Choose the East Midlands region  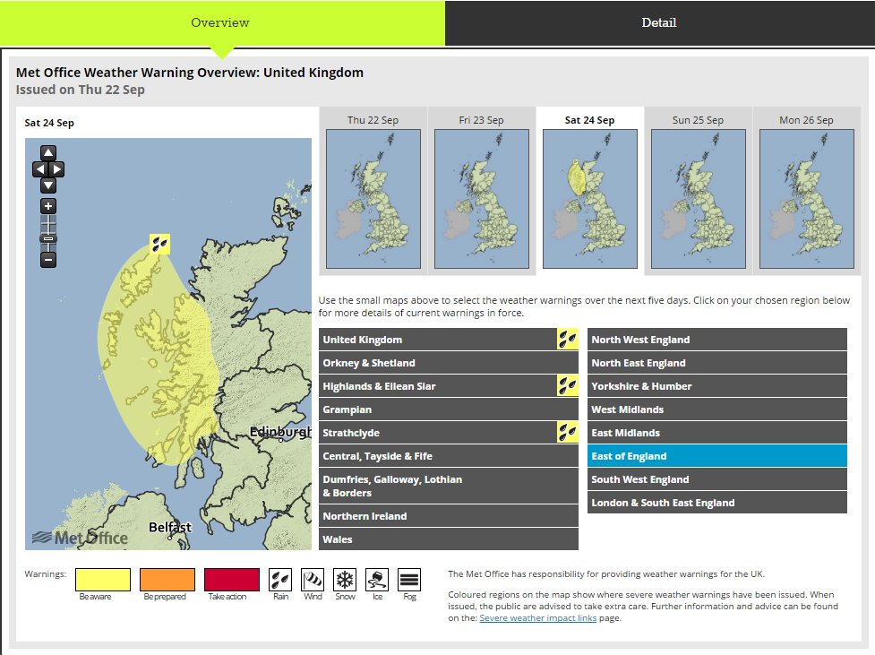[717, 432]
